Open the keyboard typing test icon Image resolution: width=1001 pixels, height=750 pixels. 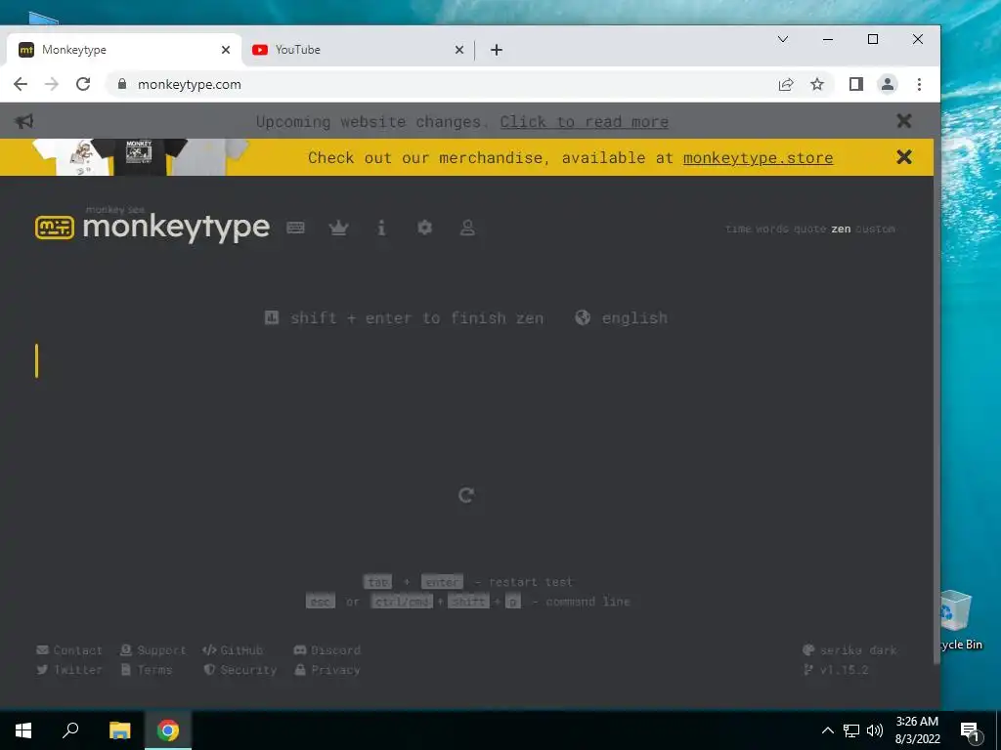(x=295, y=228)
